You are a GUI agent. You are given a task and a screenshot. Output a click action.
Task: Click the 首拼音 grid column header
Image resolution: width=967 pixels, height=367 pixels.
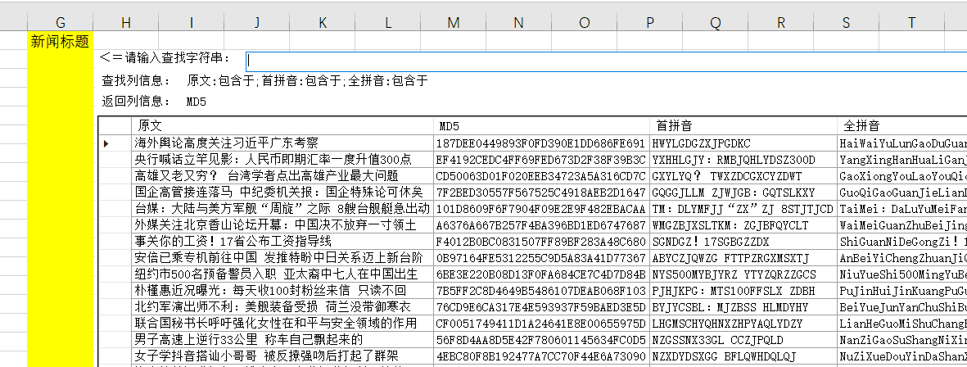click(x=743, y=126)
